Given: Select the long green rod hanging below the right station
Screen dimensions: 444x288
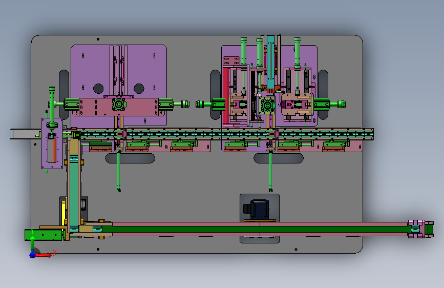Looking at the screenshot, I should (270, 172).
